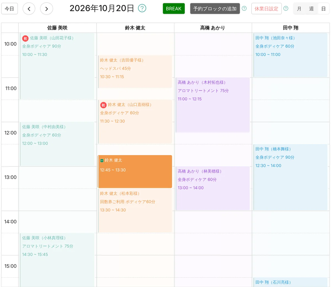Click the 12:00 time label
331x287 pixels.
[x=10, y=133]
